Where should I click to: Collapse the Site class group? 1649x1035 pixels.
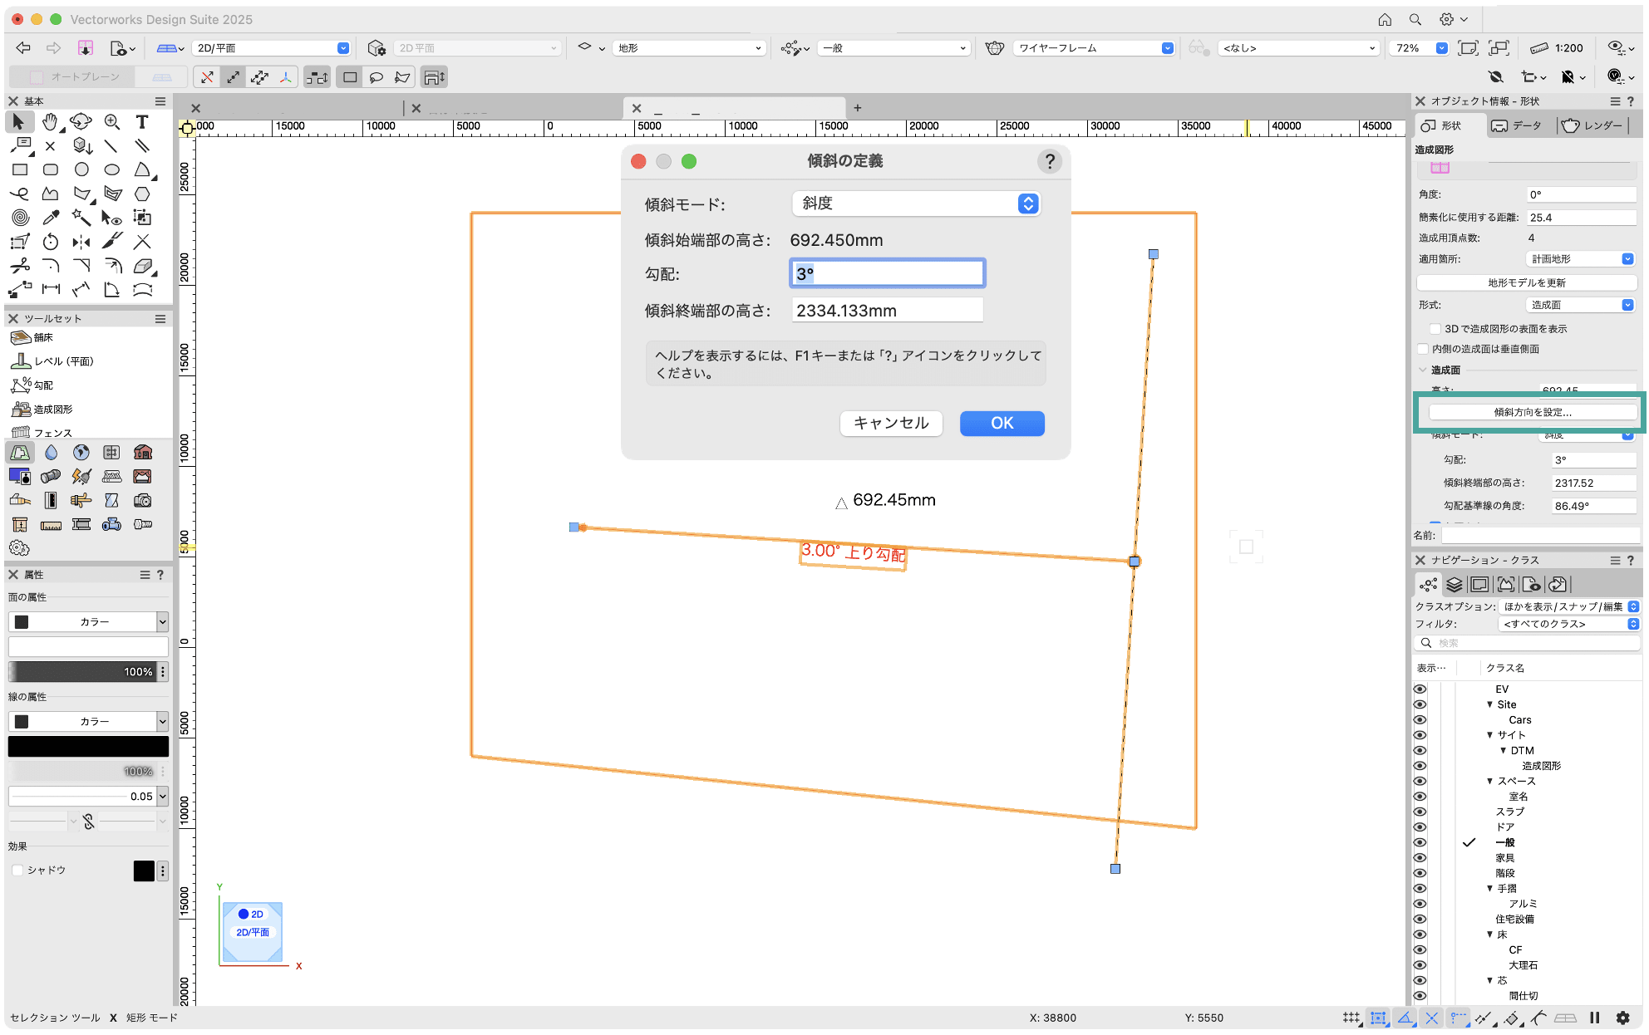[x=1490, y=704]
